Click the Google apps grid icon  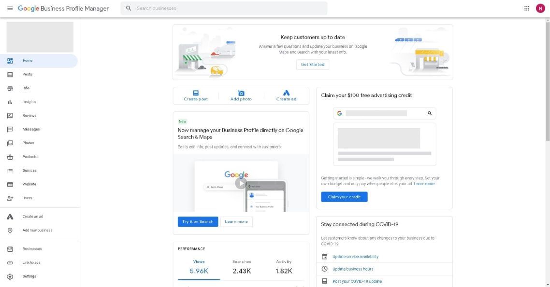[x=526, y=8]
